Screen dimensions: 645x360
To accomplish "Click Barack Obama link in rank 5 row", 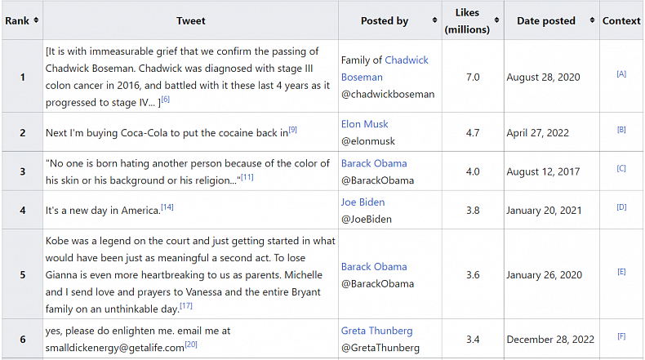I will click(x=374, y=266).
